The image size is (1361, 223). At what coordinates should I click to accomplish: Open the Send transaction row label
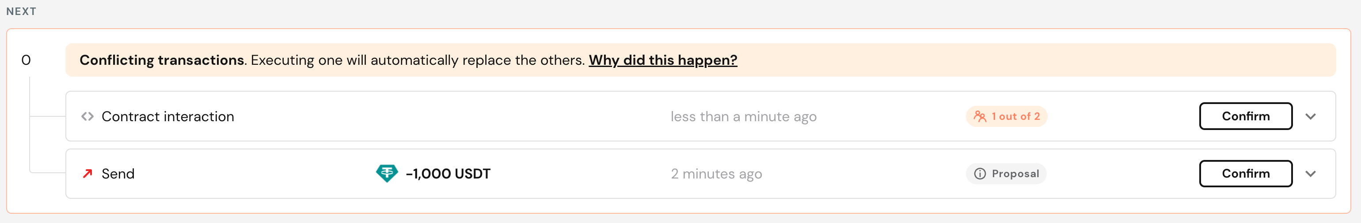(118, 174)
